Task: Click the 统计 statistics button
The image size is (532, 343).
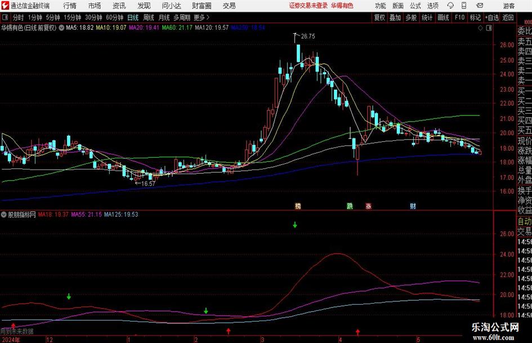Action: 427,17
